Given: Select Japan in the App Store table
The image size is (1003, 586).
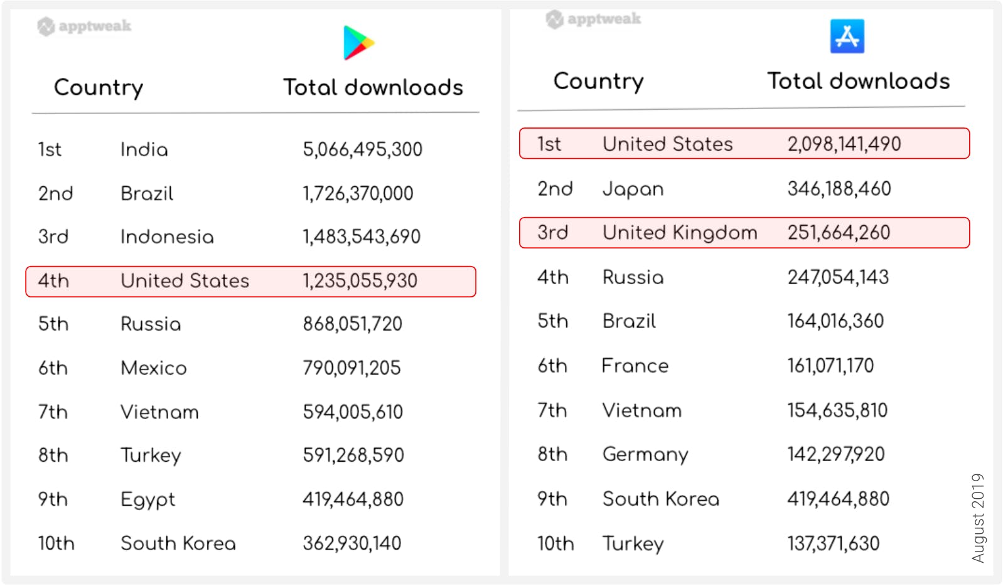Looking at the screenshot, I should tap(633, 189).
